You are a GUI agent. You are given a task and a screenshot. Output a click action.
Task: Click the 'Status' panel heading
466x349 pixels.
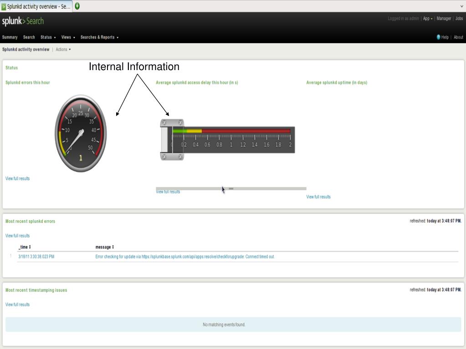click(11, 68)
